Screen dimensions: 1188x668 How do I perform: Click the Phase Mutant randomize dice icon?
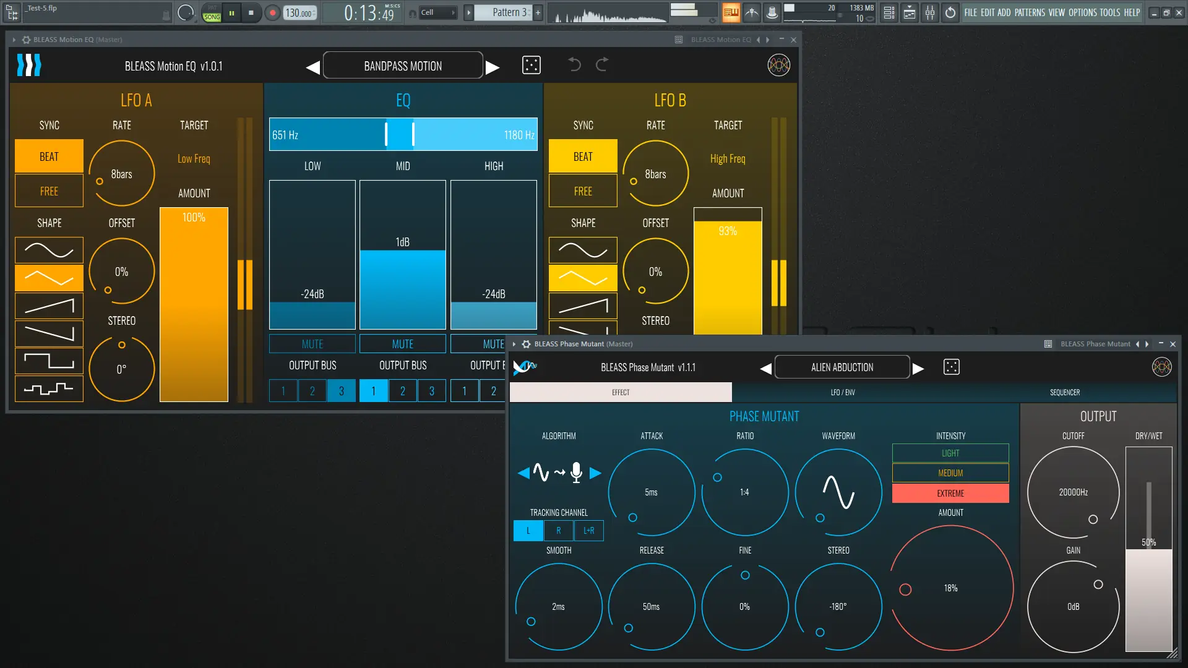click(951, 367)
